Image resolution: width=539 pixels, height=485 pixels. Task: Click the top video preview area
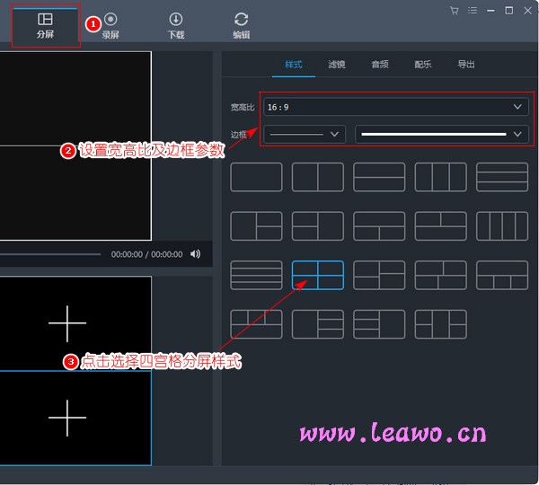pyautogui.click(x=75, y=99)
